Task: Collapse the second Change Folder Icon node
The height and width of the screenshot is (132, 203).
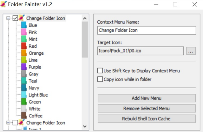Action: (x=8, y=123)
